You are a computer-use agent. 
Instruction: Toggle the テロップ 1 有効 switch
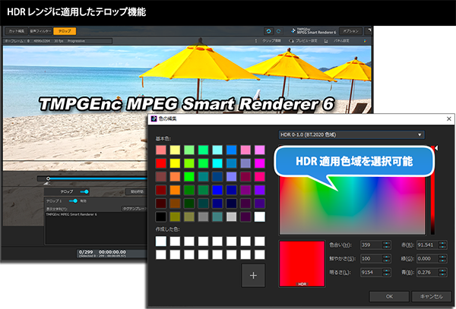click(73, 201)
